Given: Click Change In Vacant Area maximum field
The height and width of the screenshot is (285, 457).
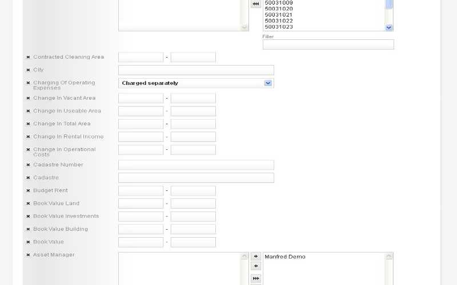Looking at the screenshot, I should click(x=193, y=98).
